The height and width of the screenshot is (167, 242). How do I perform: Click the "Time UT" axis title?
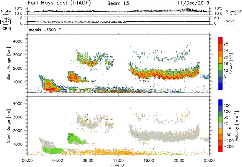pos(118,165)
